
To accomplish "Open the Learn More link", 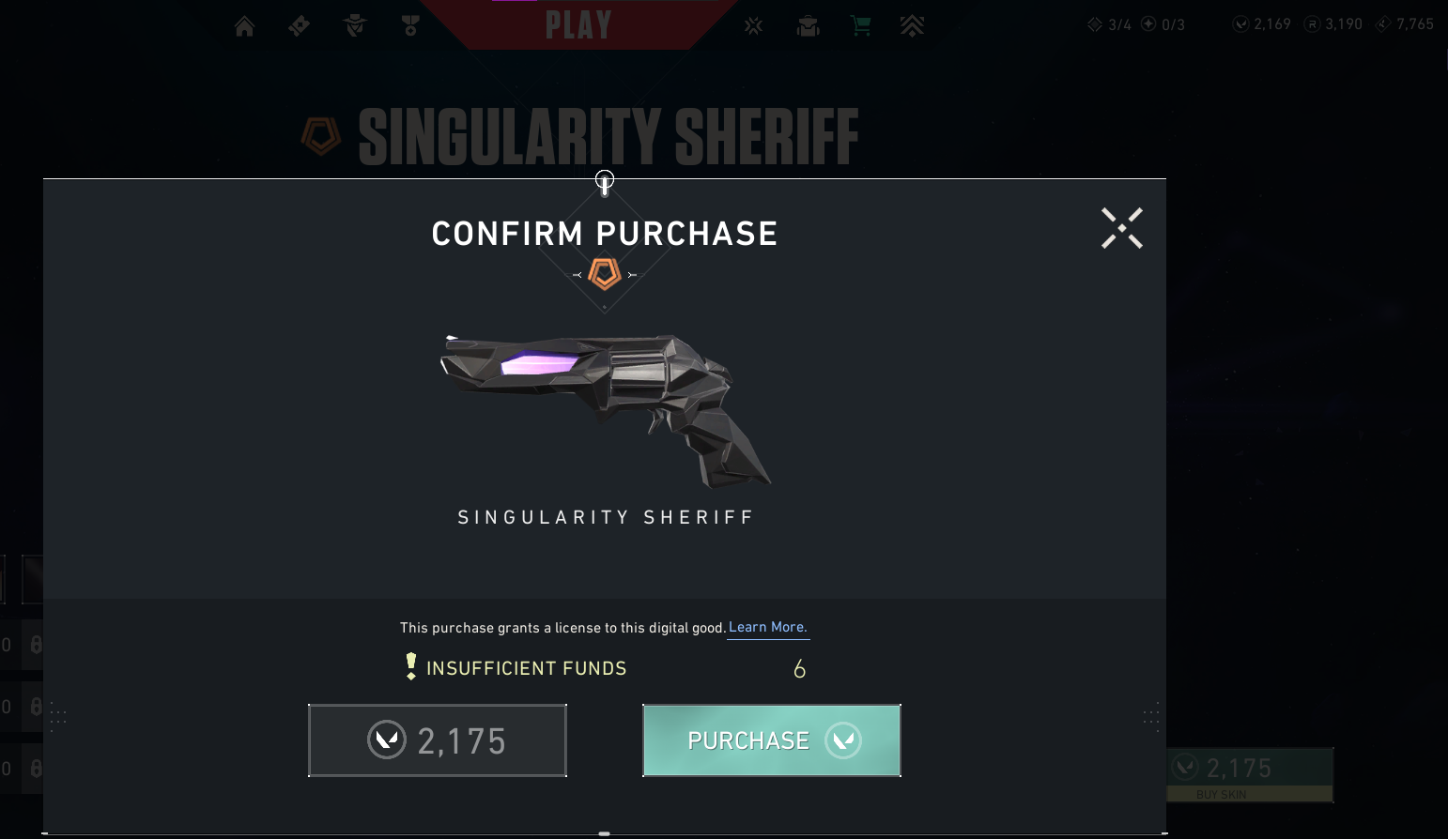I will pos(768,627).
